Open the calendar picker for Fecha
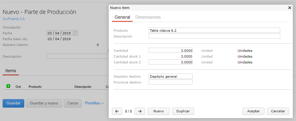Screen dimensions: 296x121 75,33
